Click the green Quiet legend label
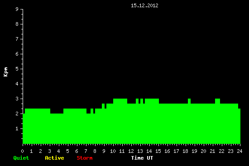 coord(21,158)
